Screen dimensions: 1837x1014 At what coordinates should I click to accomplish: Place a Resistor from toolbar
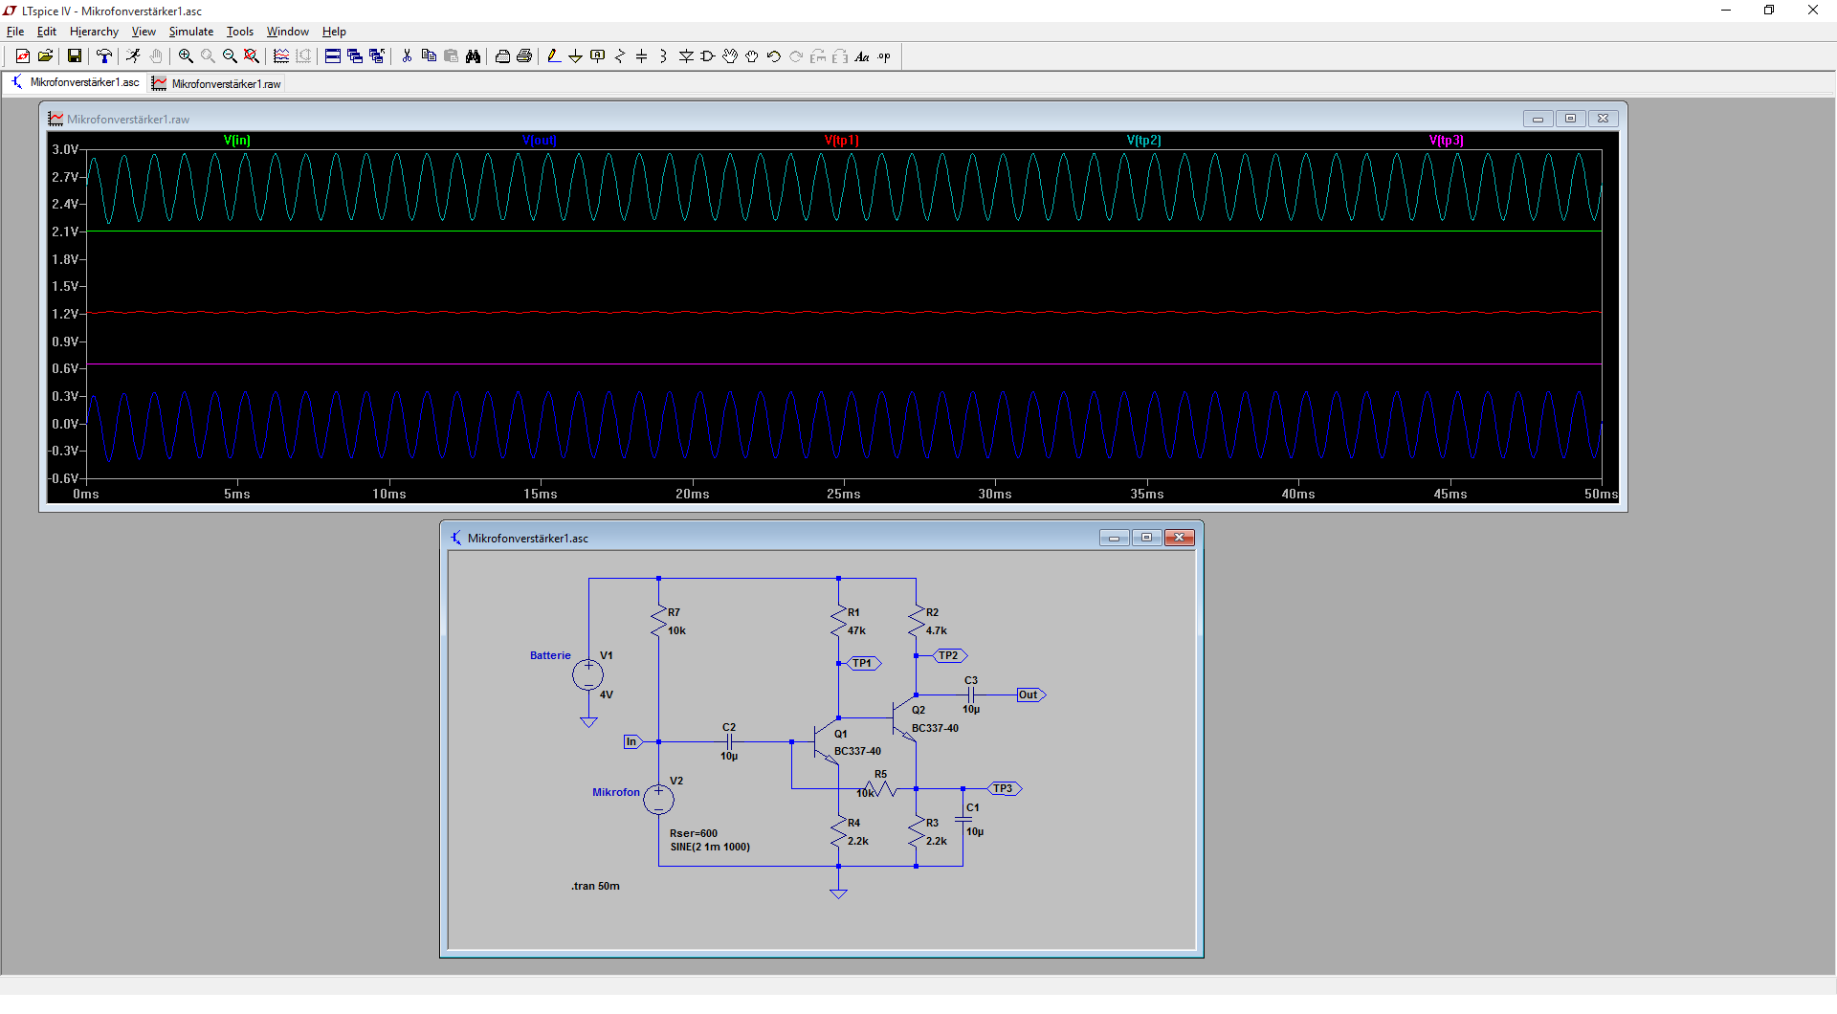click(620, 56)
